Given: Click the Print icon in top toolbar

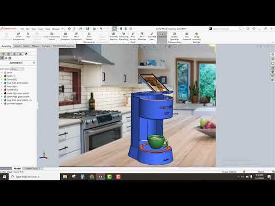Looking at the screenshot, I should pos(94,29).
